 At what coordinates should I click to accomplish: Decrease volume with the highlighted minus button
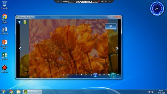point(114,75)
